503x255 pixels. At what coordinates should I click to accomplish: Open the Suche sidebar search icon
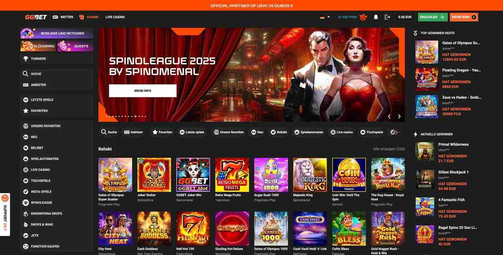pyautogui.click(x=26, y=74)
